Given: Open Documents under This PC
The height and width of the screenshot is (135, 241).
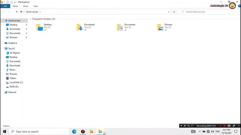Looking at the screenshot, I should (15, 61).
